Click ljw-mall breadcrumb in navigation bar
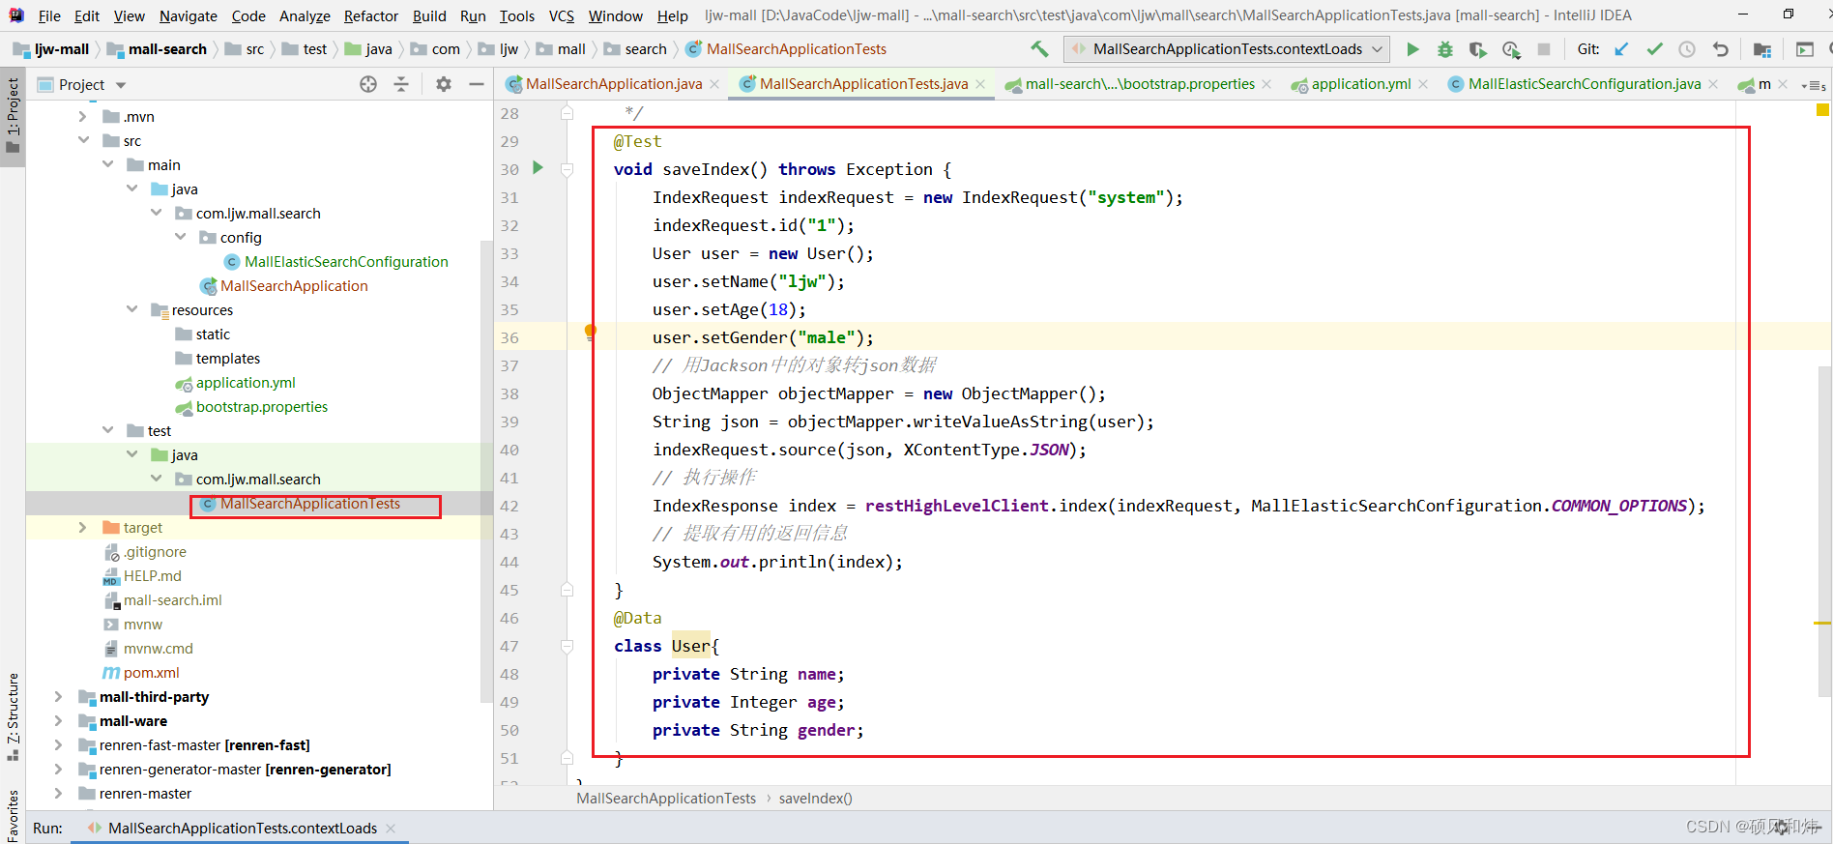 pos(62,49)
